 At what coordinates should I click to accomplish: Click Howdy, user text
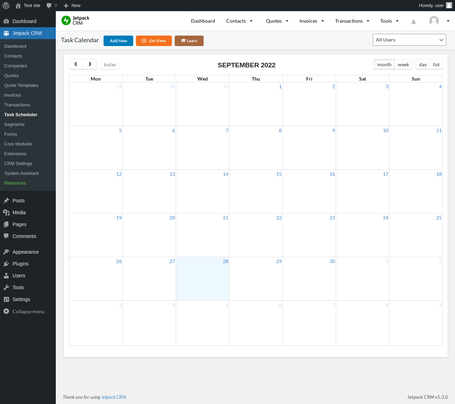tap(431, 6)
